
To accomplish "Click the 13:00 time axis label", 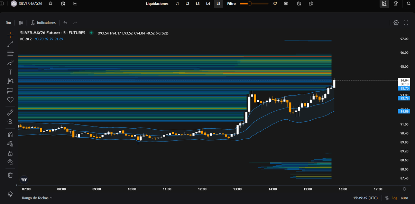I will pos(238,189).
